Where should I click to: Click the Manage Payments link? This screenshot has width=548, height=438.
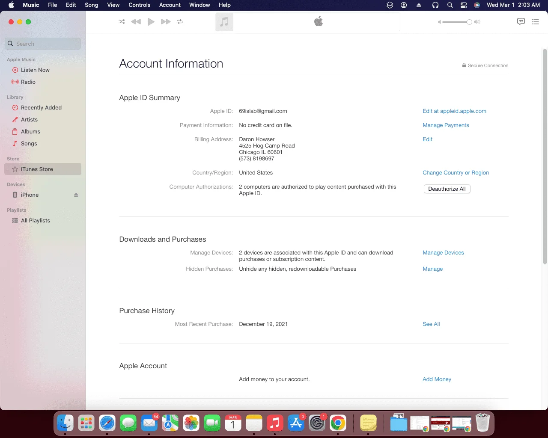tap(446, 125)
